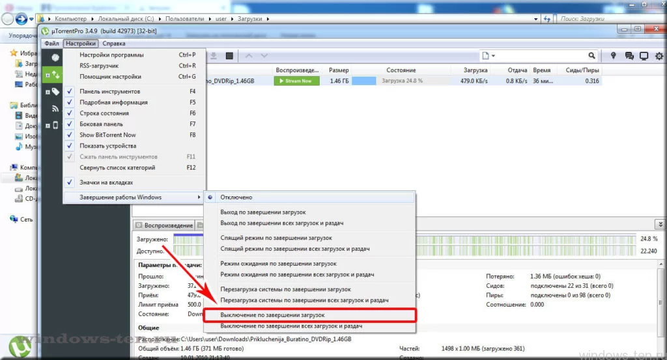Toggle Строка состояния checkbox item

104,113
